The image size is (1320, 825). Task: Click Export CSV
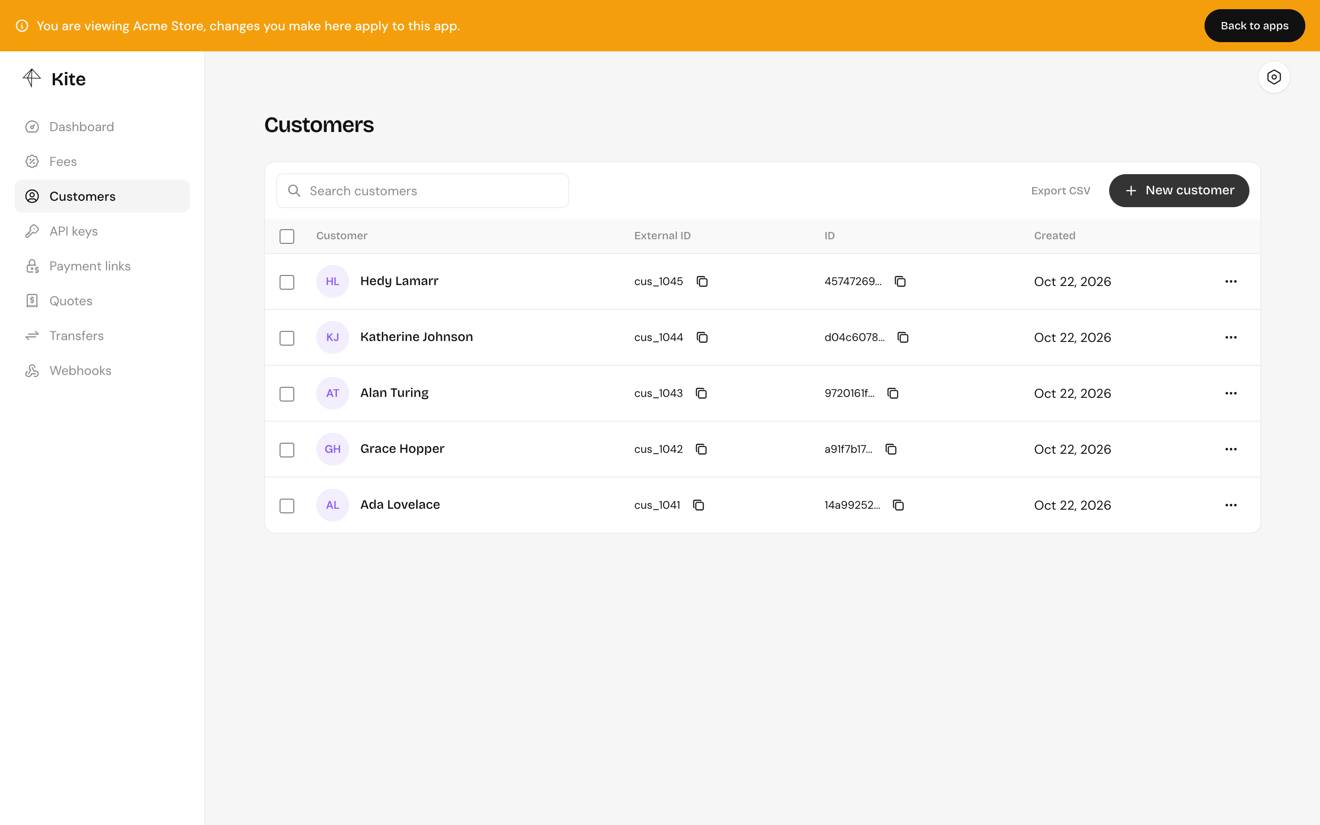pyautogui.click(x=1061, y=190)
